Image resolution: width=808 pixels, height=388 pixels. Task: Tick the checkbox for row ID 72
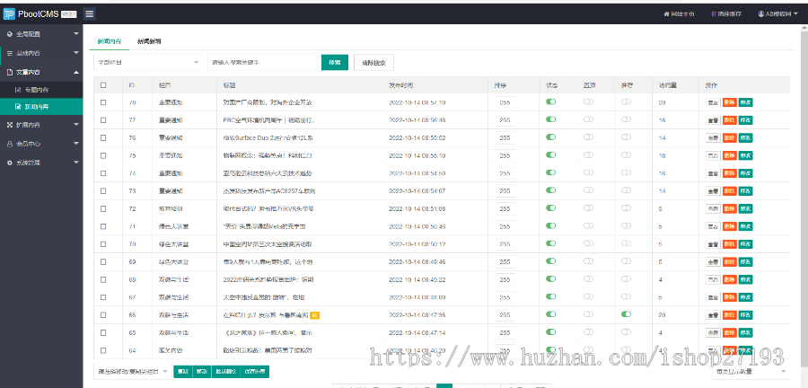coord(103,208)
